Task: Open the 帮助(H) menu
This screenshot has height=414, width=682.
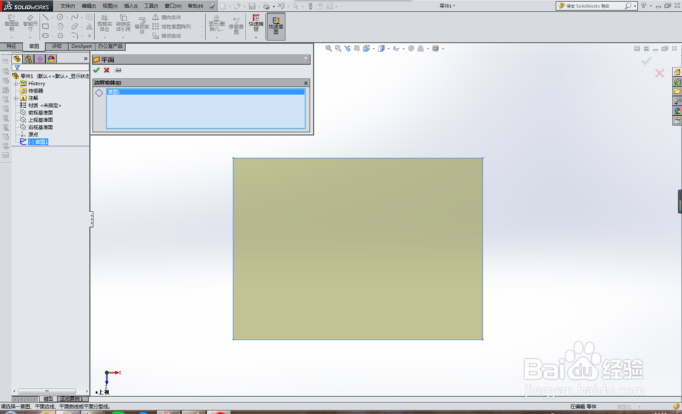Action: coord(196,6)
